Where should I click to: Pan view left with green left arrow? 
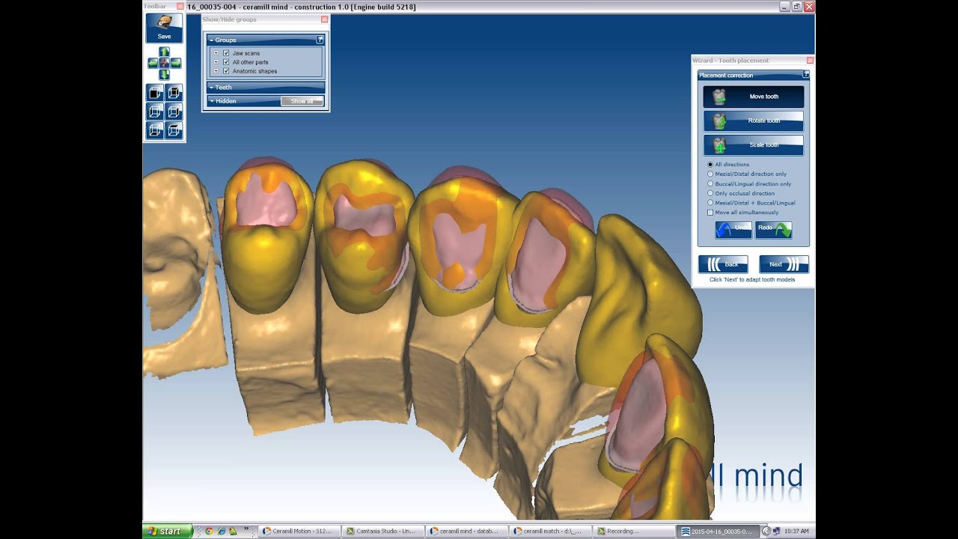tap(153, 63)
